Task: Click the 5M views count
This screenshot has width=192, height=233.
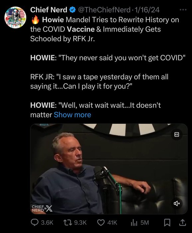Action: click(x=144, y=223)
